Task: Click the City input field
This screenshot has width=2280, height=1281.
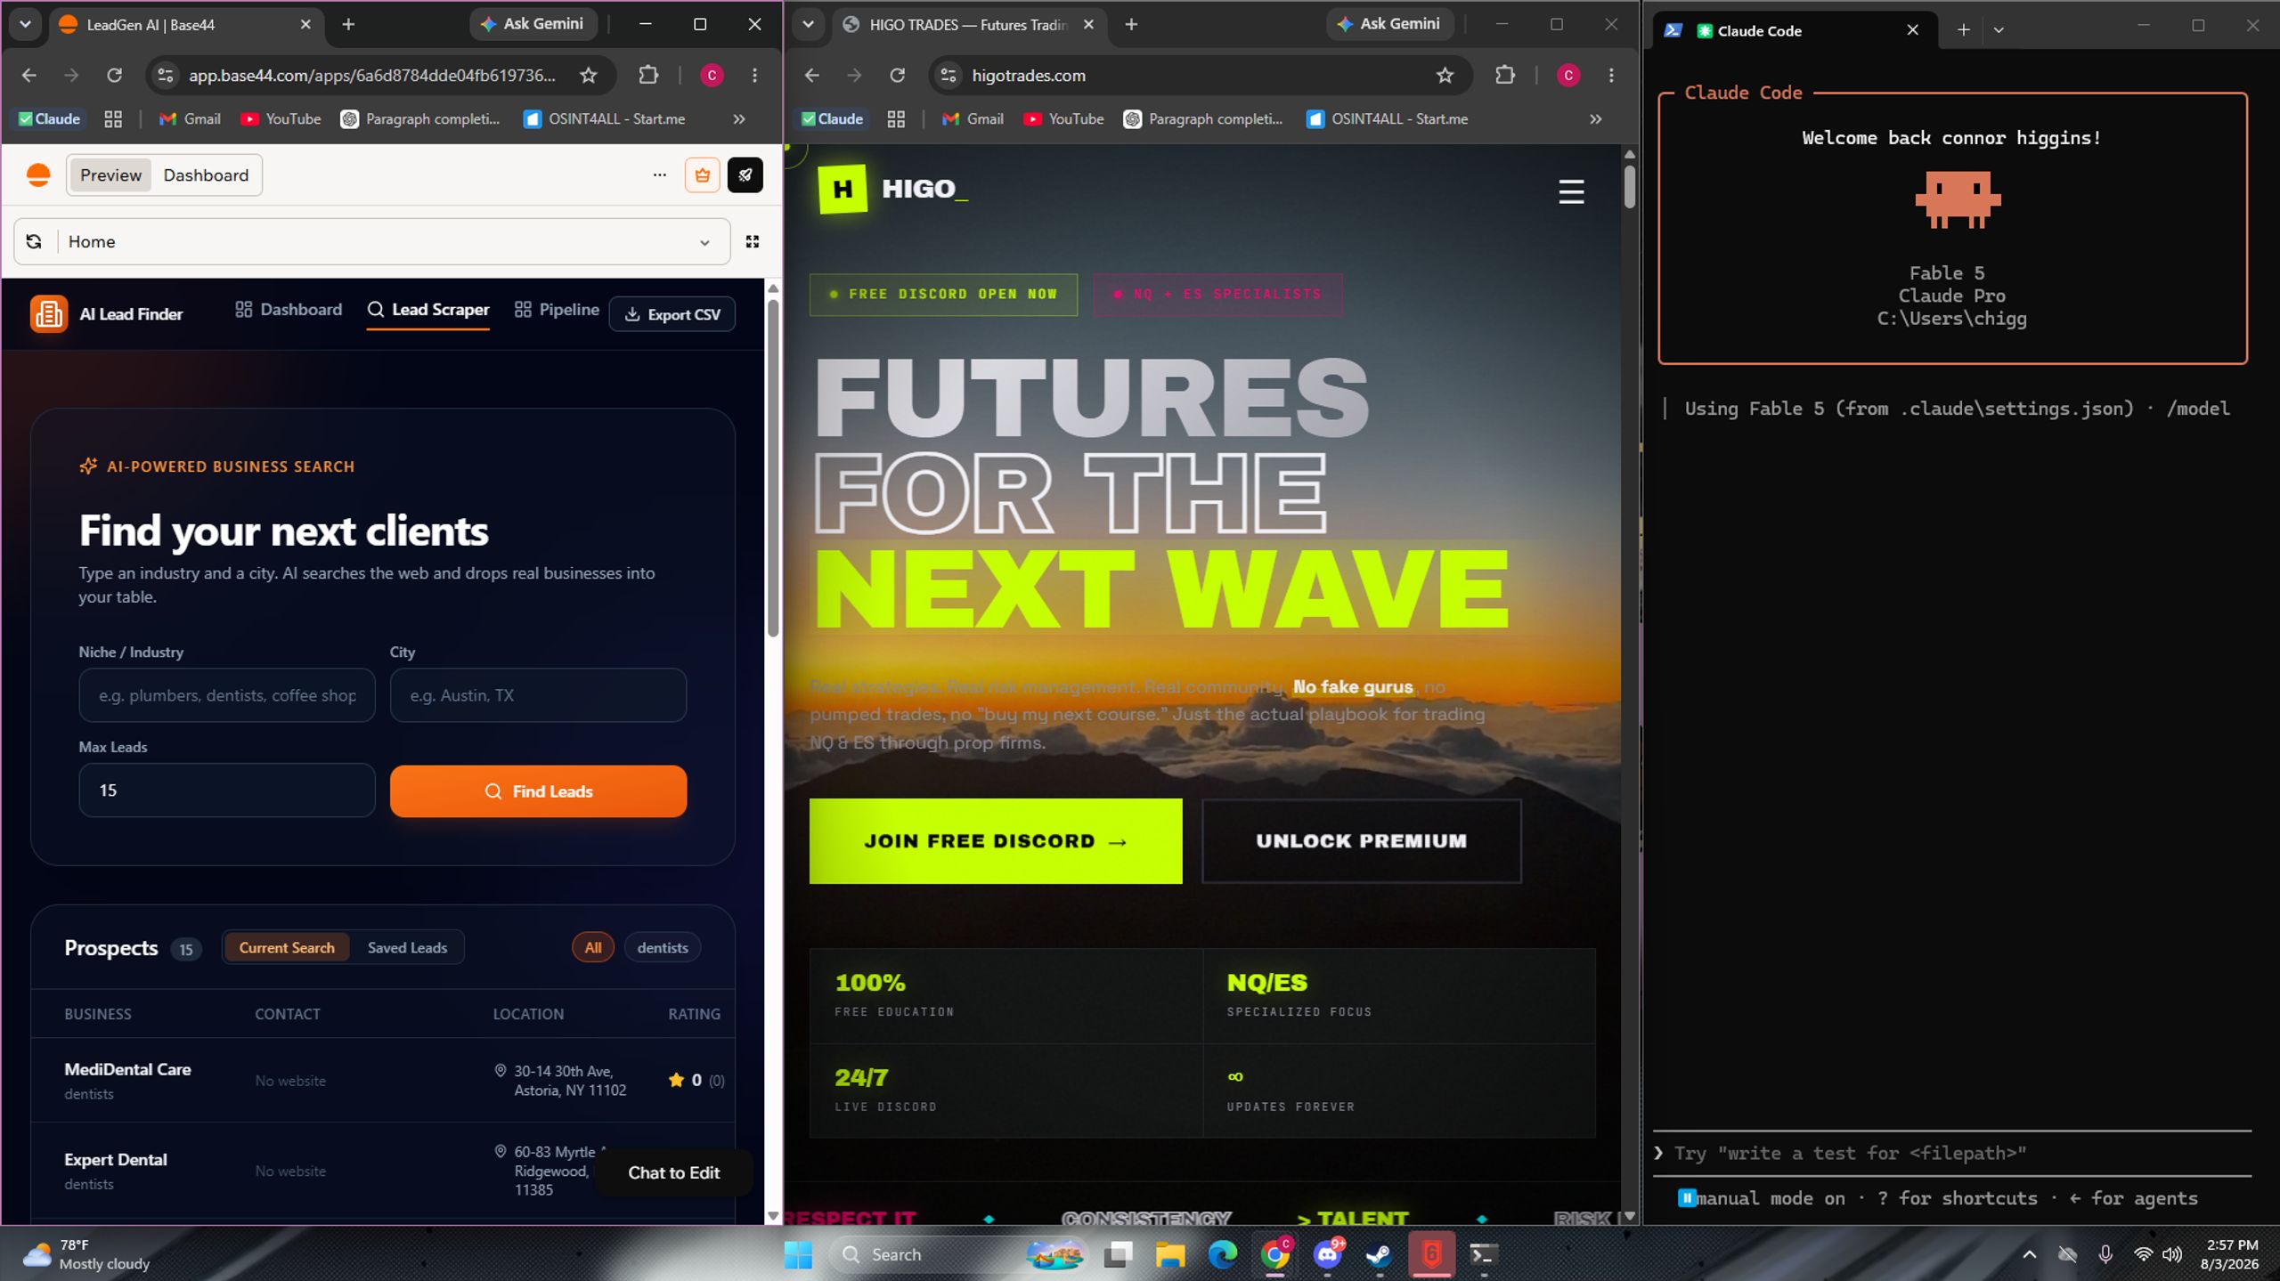Action: click(x=538, y=695)
